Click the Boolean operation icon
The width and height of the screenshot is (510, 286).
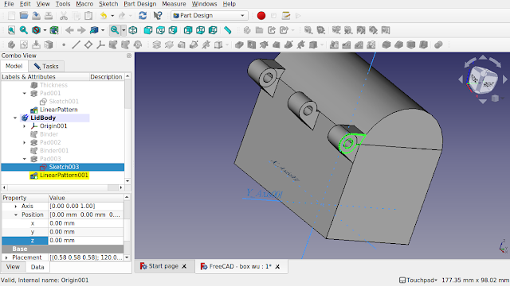click(x=438, y=44)
